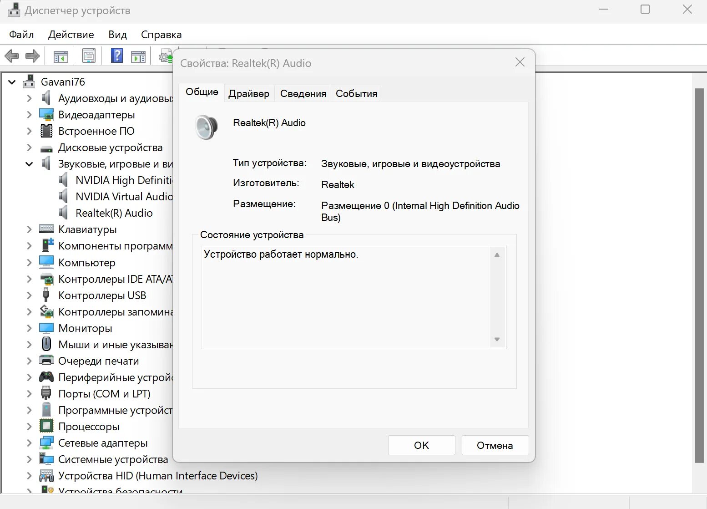This screenshot has height=509, width=707.
Task: Click the Device Manager vertical scrollbar thumb
Action: click(x=699, y=275)
